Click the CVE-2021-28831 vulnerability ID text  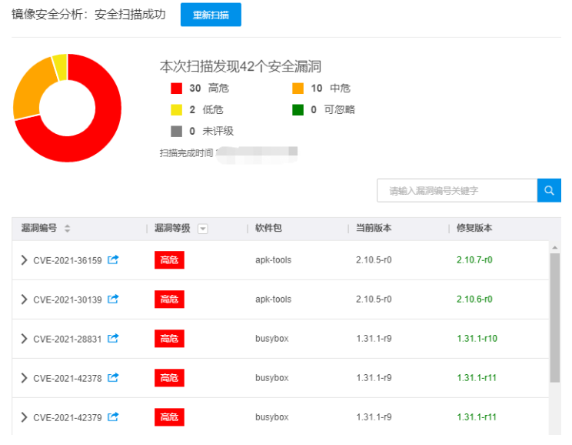(x=68, y=339)
